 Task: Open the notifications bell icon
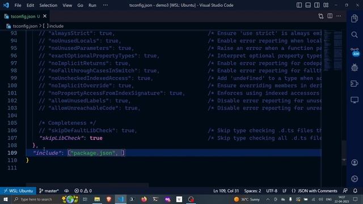(355, 191)
